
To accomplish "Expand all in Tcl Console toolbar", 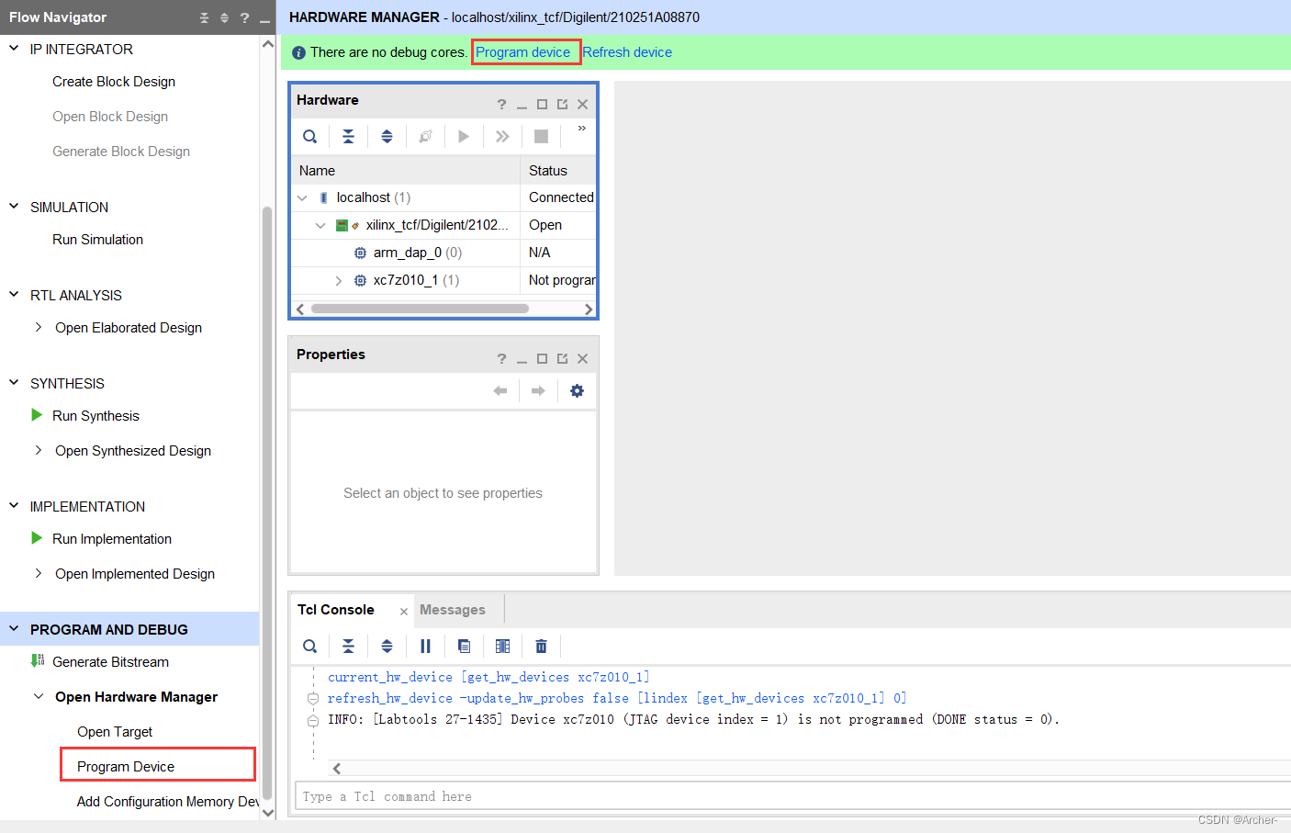I will [387, 647].
